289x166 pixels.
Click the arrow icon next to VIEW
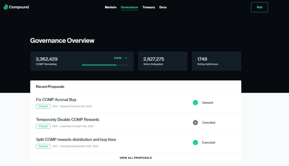tap(126, 58)
